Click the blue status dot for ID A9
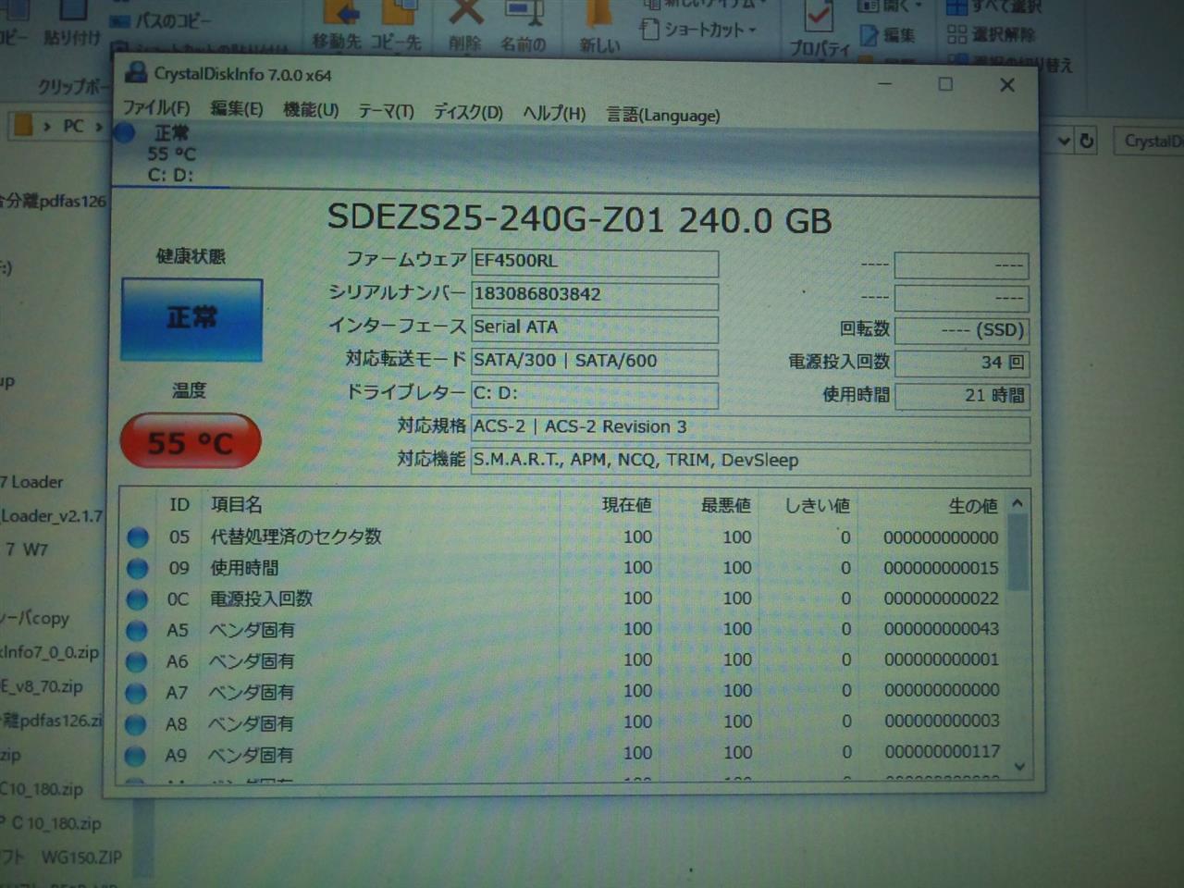This screenshot has width=1184, height=888. [135, 756]
